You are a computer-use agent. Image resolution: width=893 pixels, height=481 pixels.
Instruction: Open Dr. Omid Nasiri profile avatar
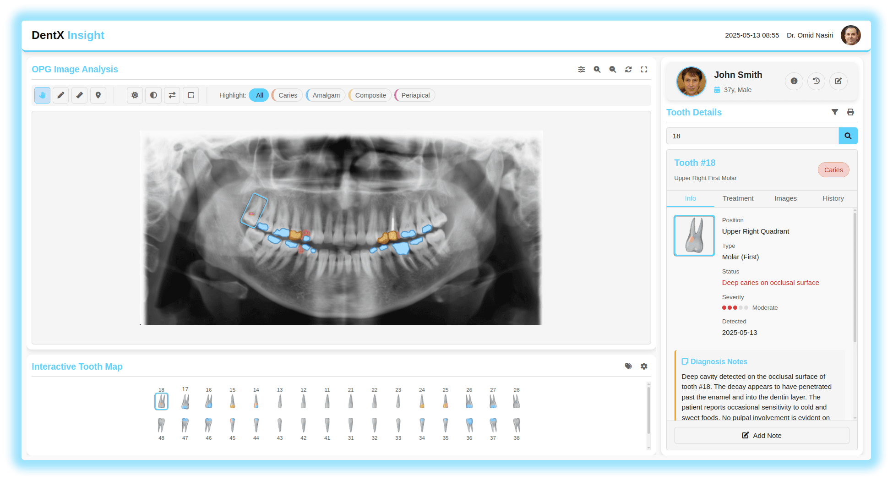click(x=851, y=35)
